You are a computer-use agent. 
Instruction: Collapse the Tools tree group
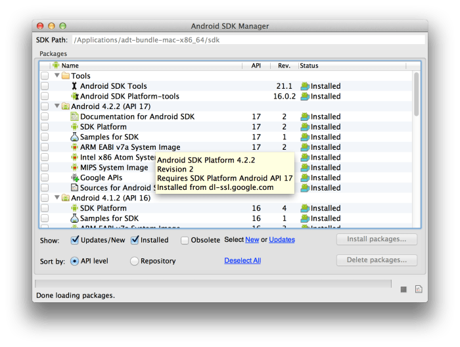click(x=57, y=76)
